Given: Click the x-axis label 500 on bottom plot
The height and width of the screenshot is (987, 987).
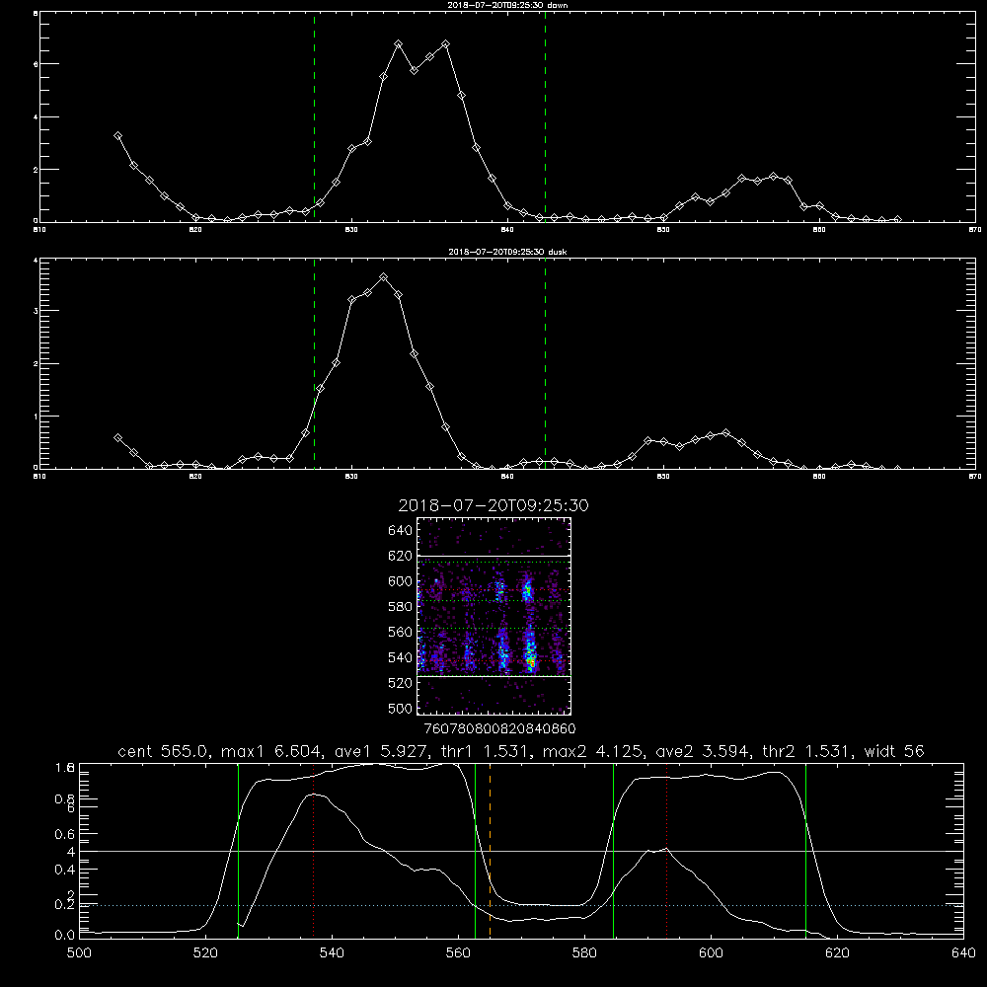Looking at the screenshot, I should 79,953.
